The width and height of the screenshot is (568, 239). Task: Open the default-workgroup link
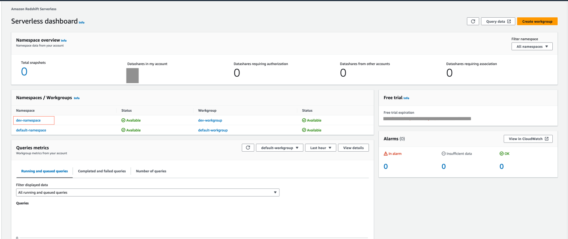[x=213, y=130]
